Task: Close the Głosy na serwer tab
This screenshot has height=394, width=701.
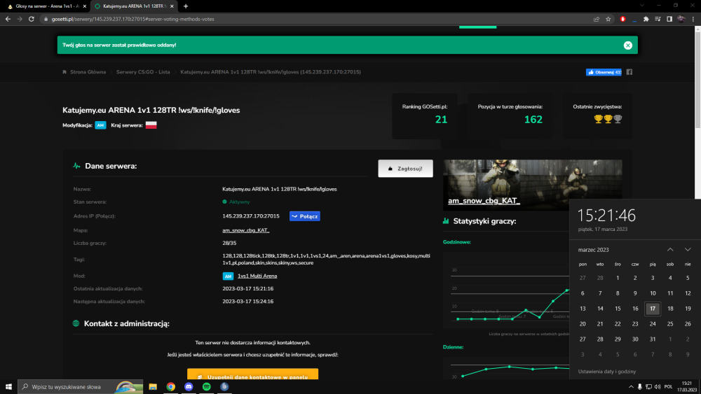Action: (x=85, y=6)
